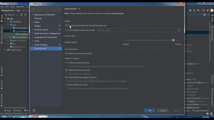
Task: Open the Layout Inspector tool window
Action: click(201, 110)
